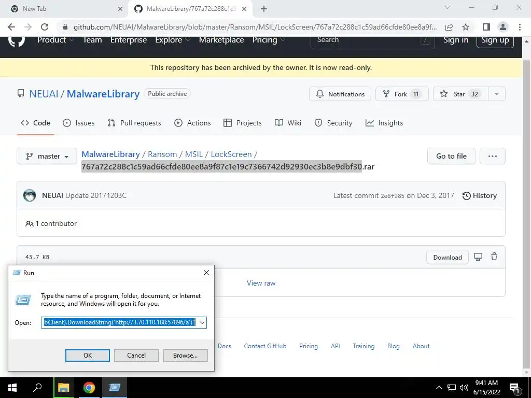
Task: Bookmark this tab with star icon
Action: point(466,27)
